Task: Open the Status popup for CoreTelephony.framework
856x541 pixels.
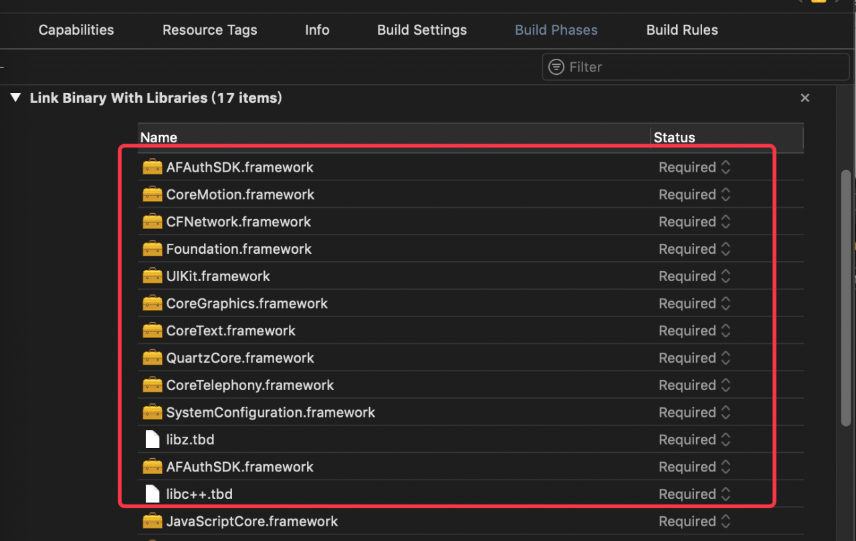Action: tap(695, 385)
